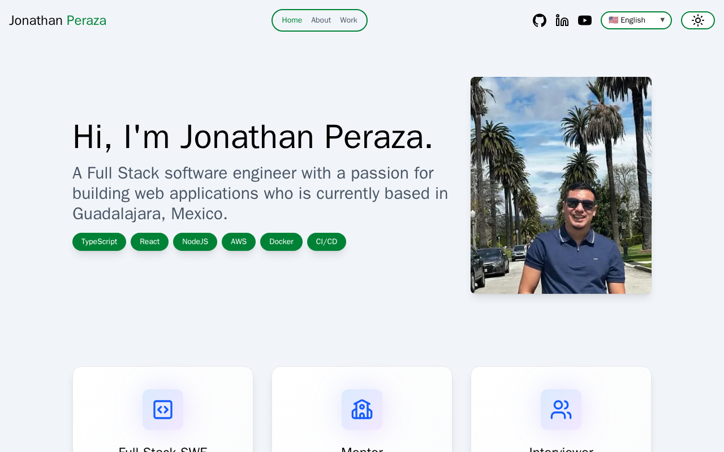
Task: Toggle light/dark theme with sun button
Action: point(698,20)
